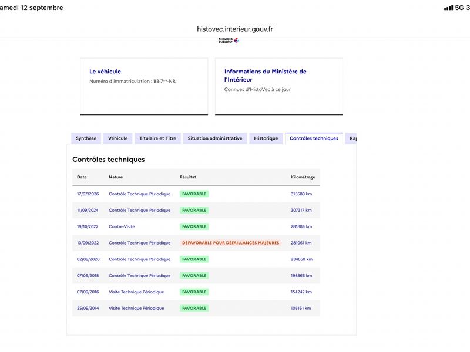Switch to the Véhicule tab

tap(118, 138)
